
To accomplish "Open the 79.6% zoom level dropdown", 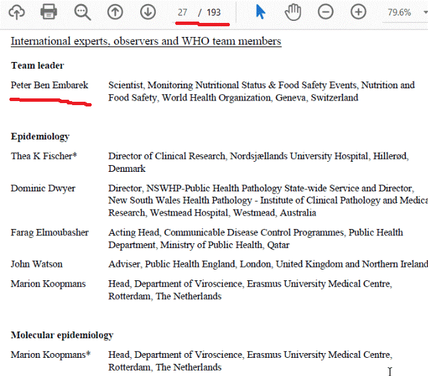I will pyautogui.click(x=404, y=12).
